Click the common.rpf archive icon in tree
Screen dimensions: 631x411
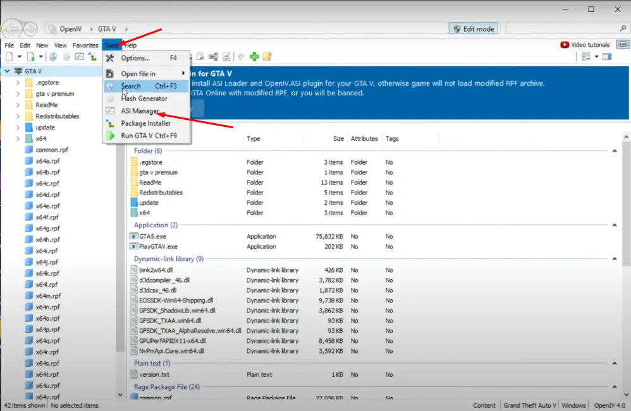[29, 150]
